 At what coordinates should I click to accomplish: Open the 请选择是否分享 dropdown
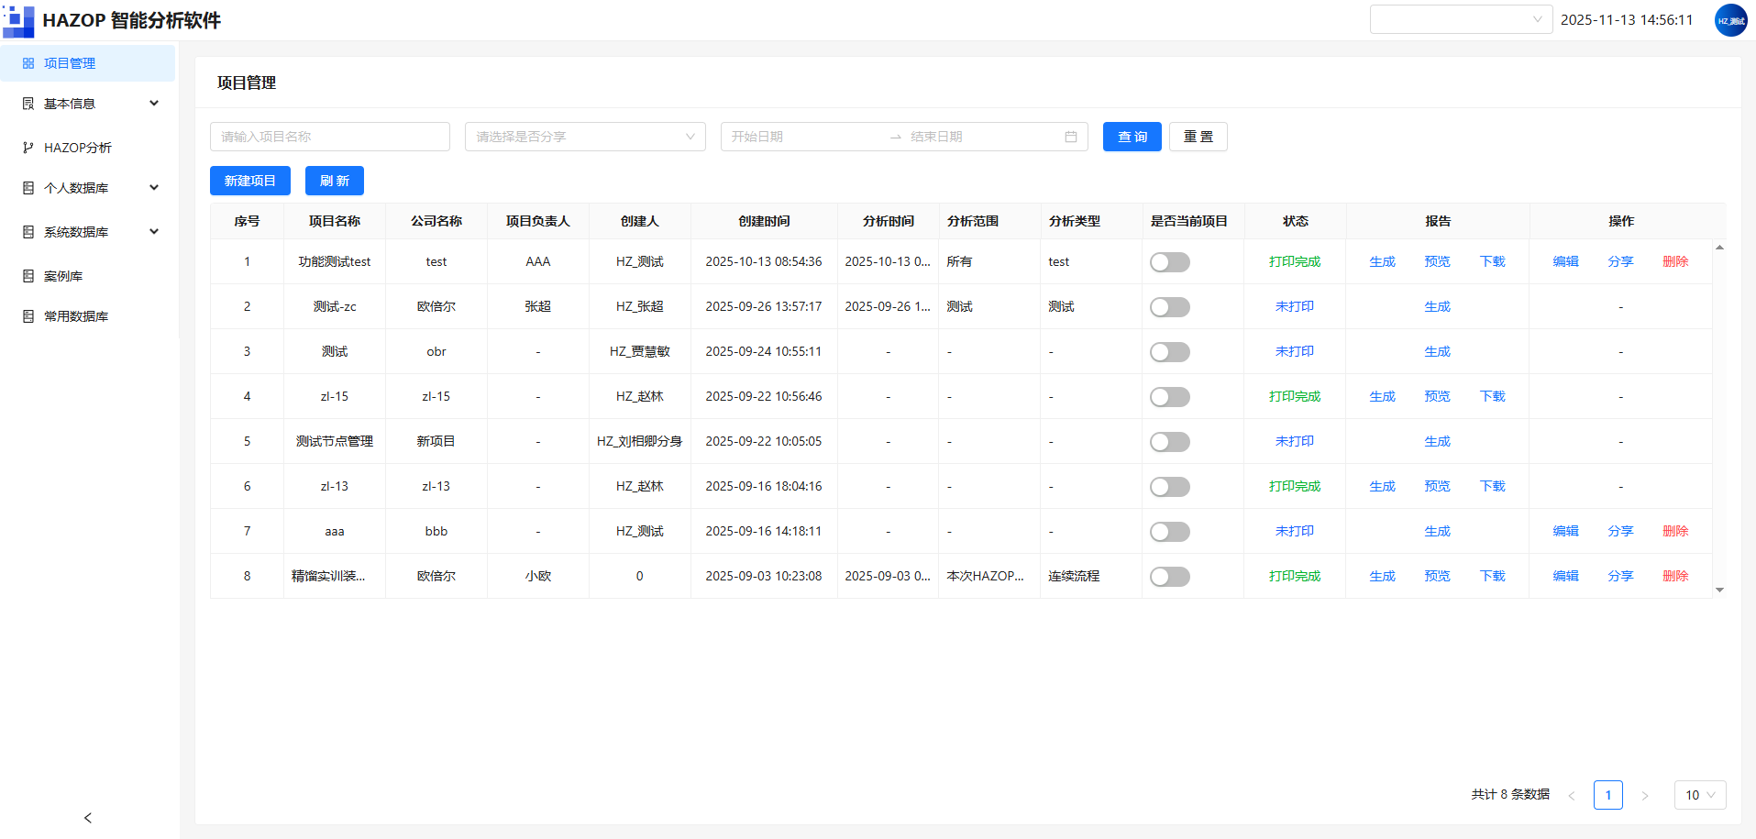coord(585,137)
